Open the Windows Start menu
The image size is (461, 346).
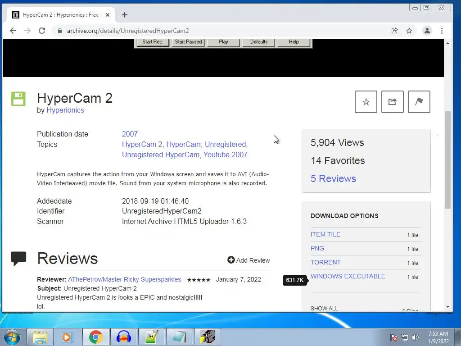12,337
